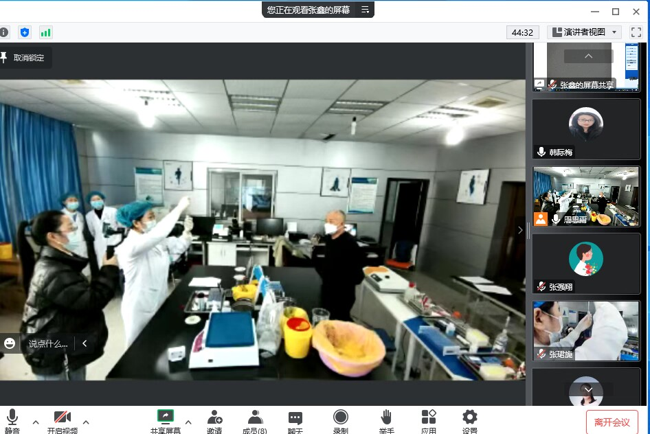Open the apps (应用) icon

[x=429, y=417]
